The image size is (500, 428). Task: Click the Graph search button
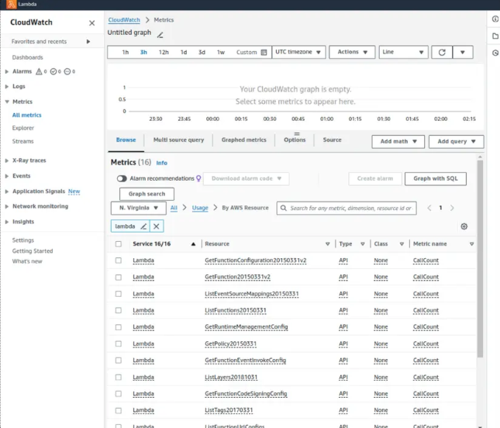[147, 194]
